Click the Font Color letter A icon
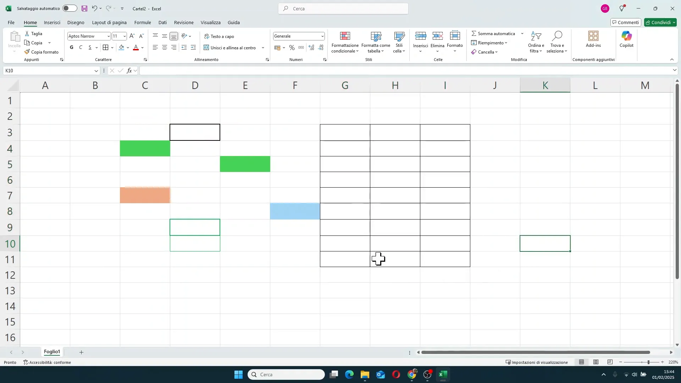Screen dimensions: 681x383 click(x=136, y=48)
